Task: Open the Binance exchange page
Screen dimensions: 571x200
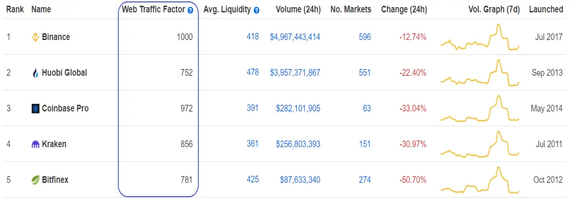Action: tap(56, 37)
